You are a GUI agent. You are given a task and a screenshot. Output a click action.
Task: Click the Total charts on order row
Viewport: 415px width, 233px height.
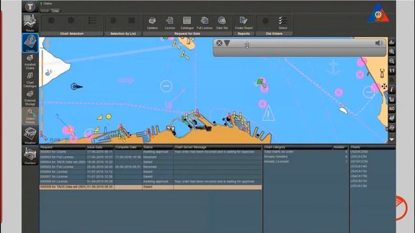coord(305,151)
